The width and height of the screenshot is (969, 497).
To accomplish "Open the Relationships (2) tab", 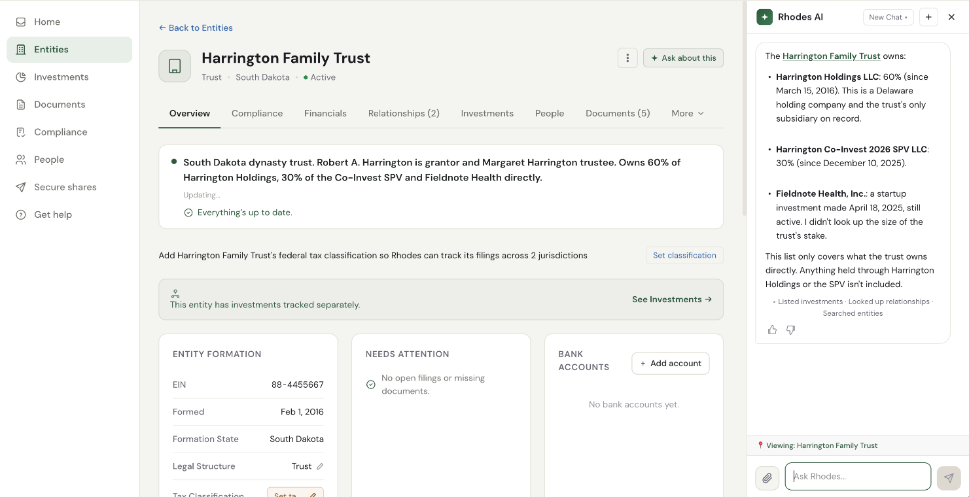I will point(404,113).
